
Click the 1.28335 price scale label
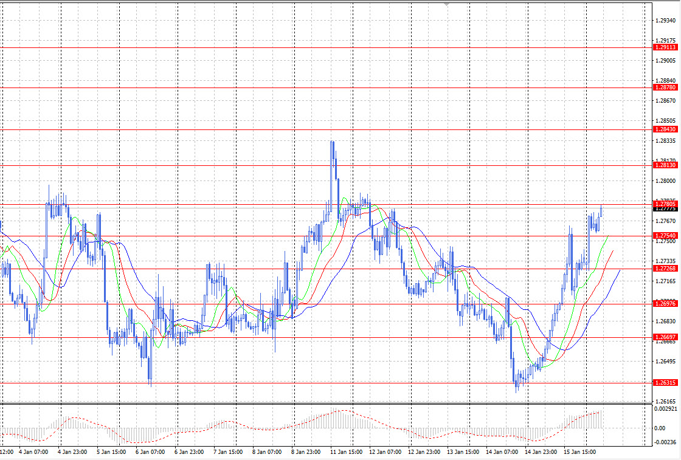coord(666,141)
